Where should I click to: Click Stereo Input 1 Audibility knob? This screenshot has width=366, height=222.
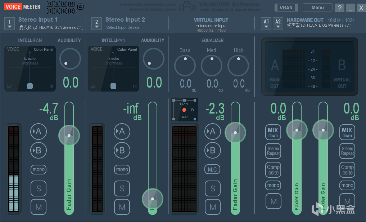point(70,59)
